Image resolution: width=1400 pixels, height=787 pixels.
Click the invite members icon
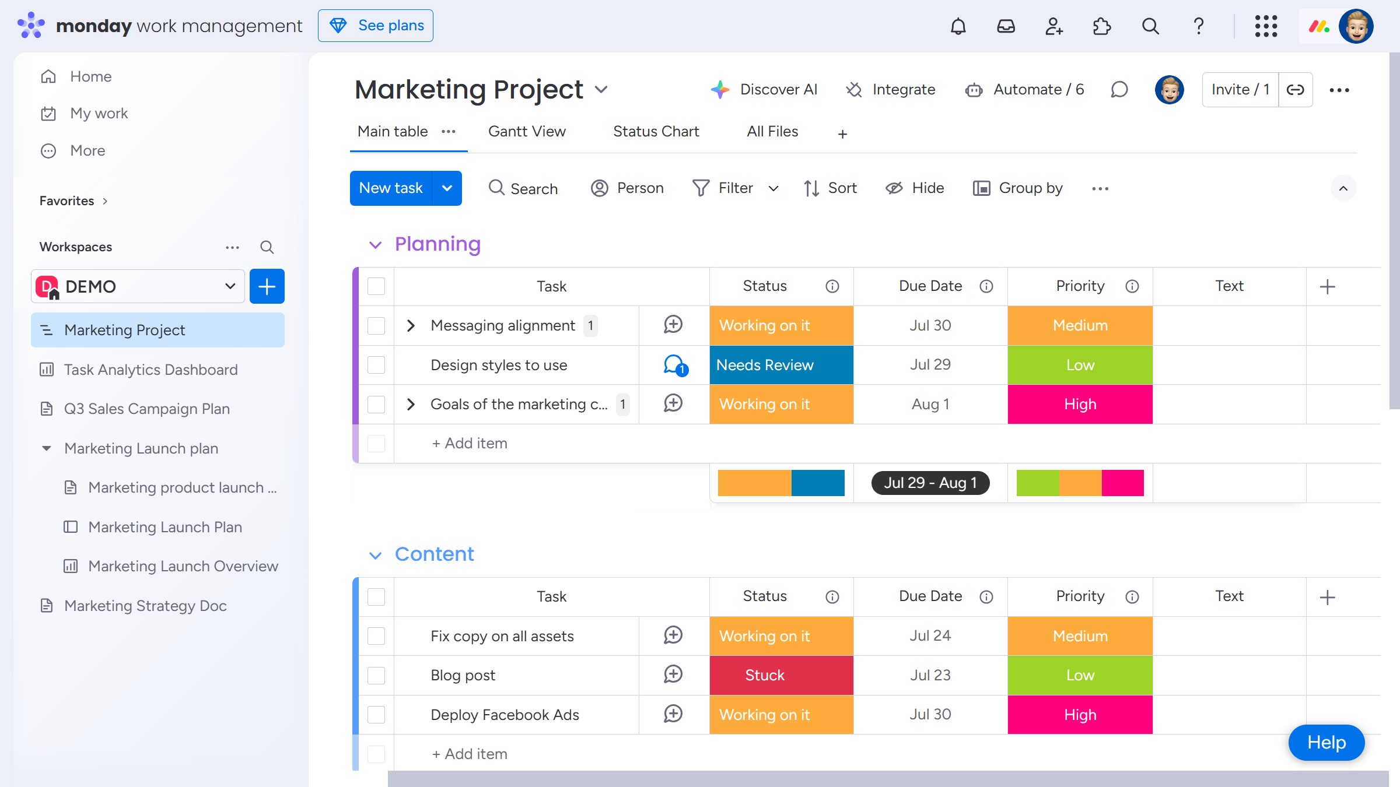pyautogui.click(x=1053, y=26)
